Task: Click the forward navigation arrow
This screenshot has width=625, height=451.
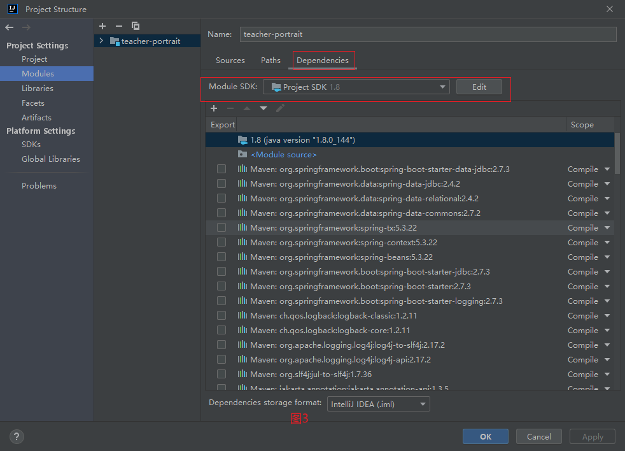Action: [x=26, y=27]
